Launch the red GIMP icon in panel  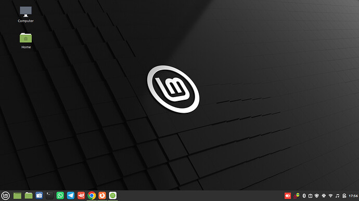click(81, 195)
